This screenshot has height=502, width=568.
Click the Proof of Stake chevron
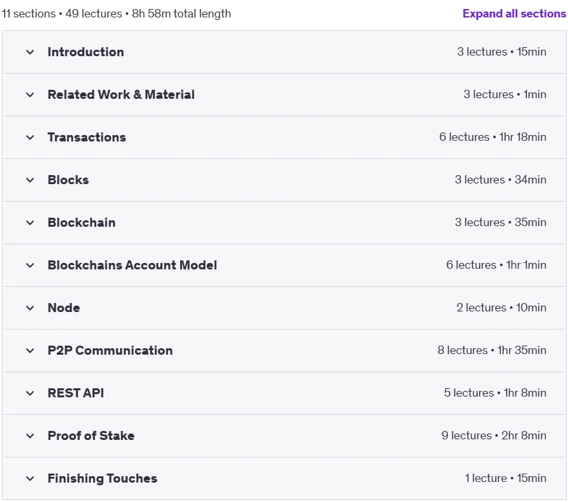tap(30, 436)
